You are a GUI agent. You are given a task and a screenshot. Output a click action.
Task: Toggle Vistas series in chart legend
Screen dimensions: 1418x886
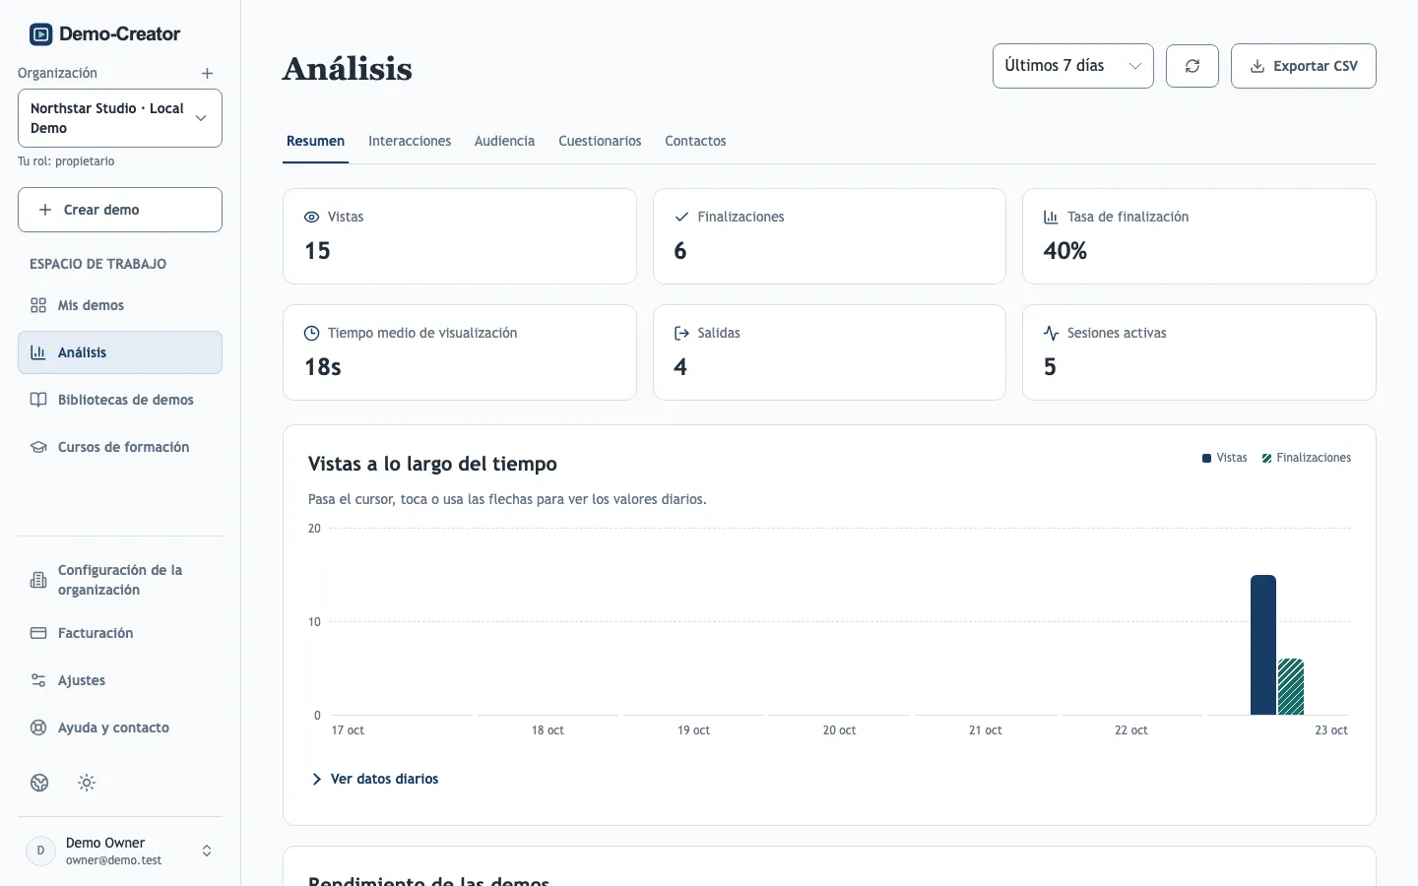coord(1224,458)
